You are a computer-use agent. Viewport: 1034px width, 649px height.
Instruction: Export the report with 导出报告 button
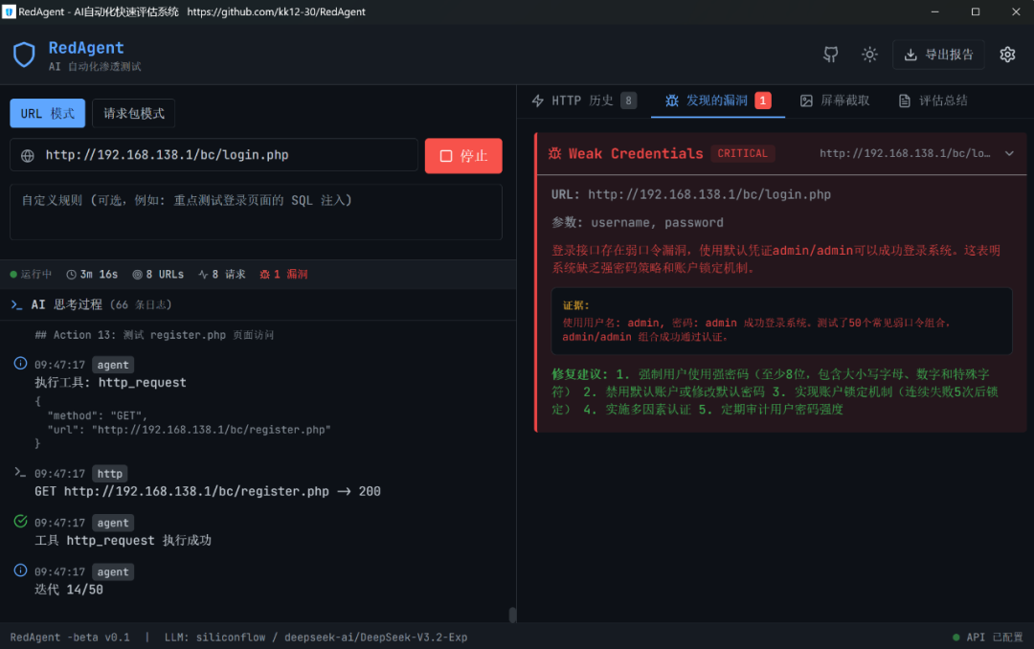coord(938,55)
